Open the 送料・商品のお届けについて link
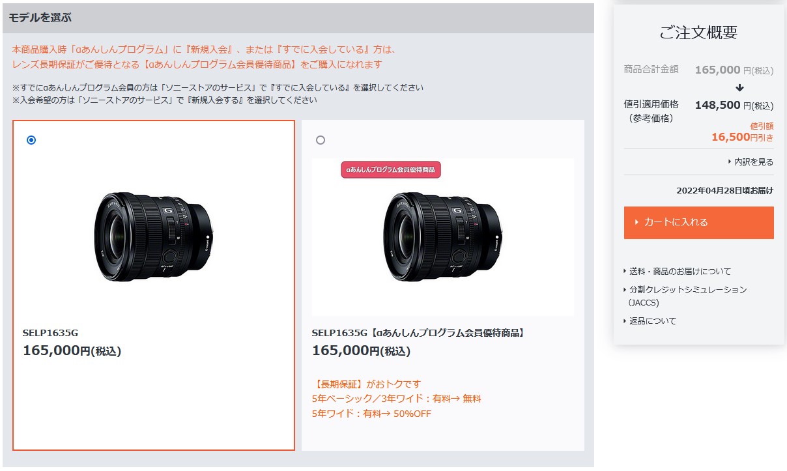 tap(680, 272)
